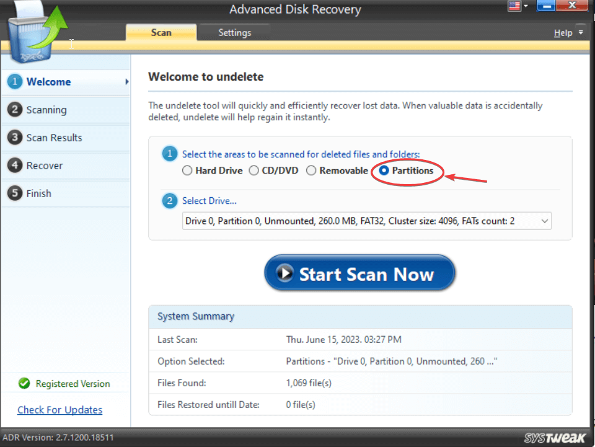
Task: Go to the Scan Results step
Action: coord(66,138)
